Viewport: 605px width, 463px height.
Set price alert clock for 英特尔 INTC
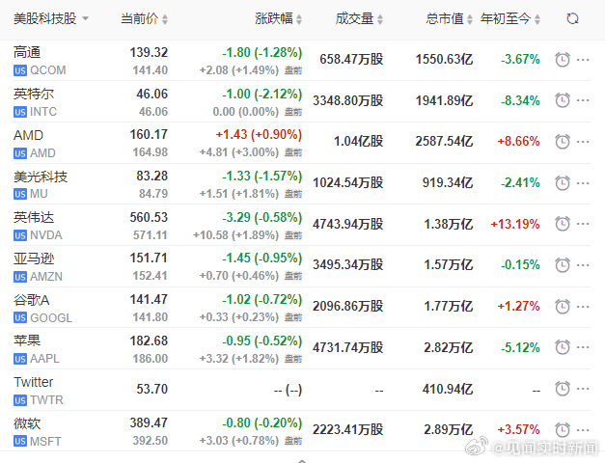pyautogui.click(x=563, y=100)
